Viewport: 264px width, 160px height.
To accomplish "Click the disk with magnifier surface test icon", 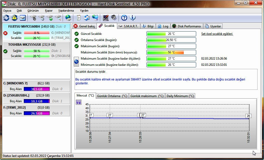I will tap(58, 18).
